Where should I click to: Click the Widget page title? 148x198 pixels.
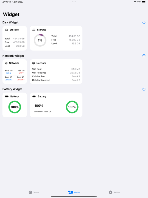click(x=11, y=14)
